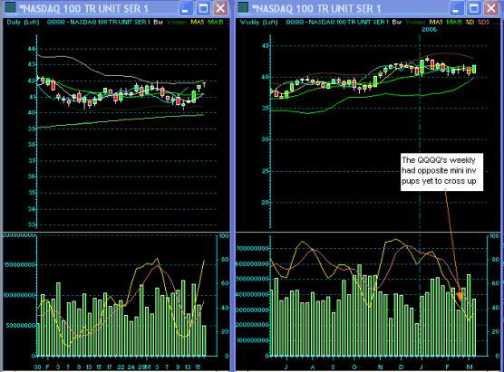Click the chart icon in the weekly window title bar
The height and width of the screenshot is (372, 504).
tap(243, 8)
